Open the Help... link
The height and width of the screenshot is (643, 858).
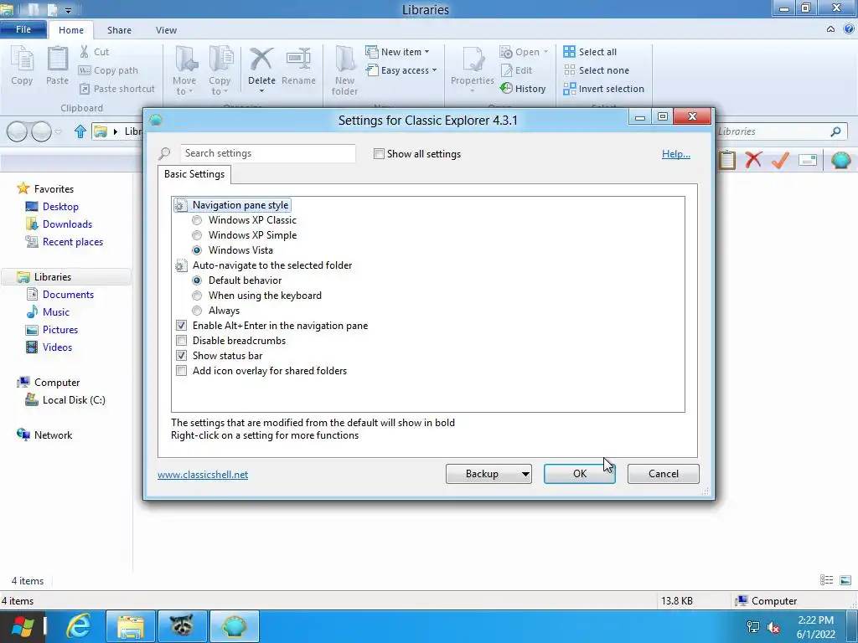pos(676,154)
